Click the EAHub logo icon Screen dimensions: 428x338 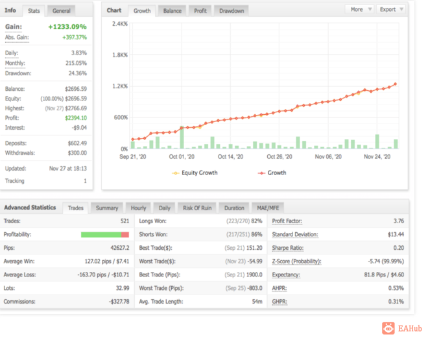point(388,328)
